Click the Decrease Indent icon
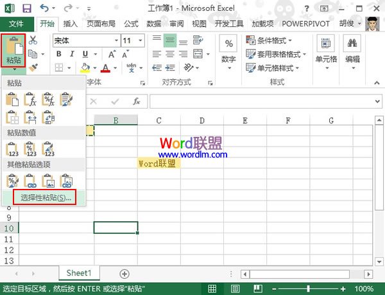Screen dimensions: 385x295 157,67
